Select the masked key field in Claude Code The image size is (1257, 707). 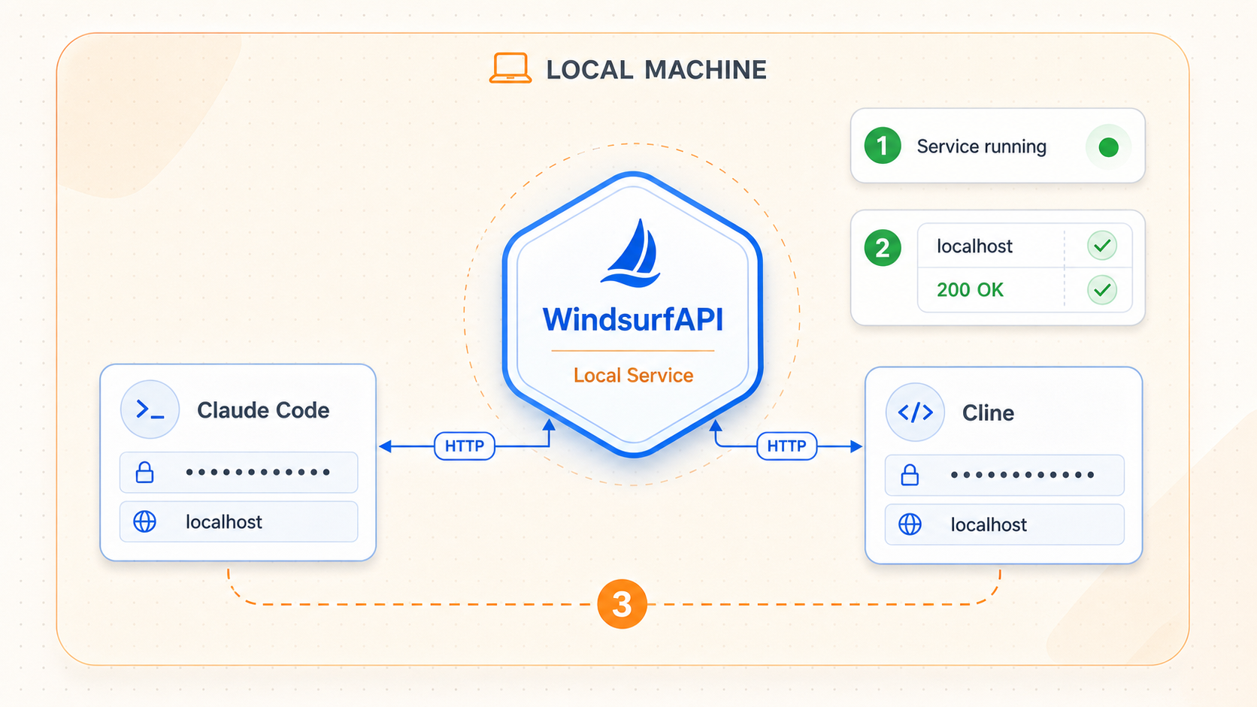238,473
